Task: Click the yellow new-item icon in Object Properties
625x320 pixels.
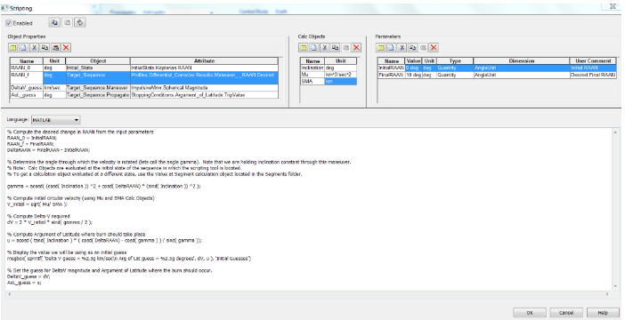Action: pyautogui.click(x=12, y=48)
